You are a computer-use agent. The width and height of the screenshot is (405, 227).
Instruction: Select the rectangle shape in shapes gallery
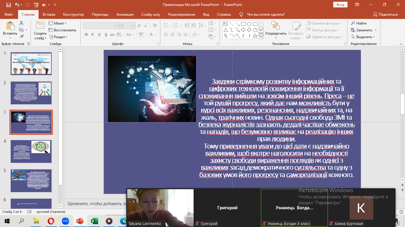243,24
